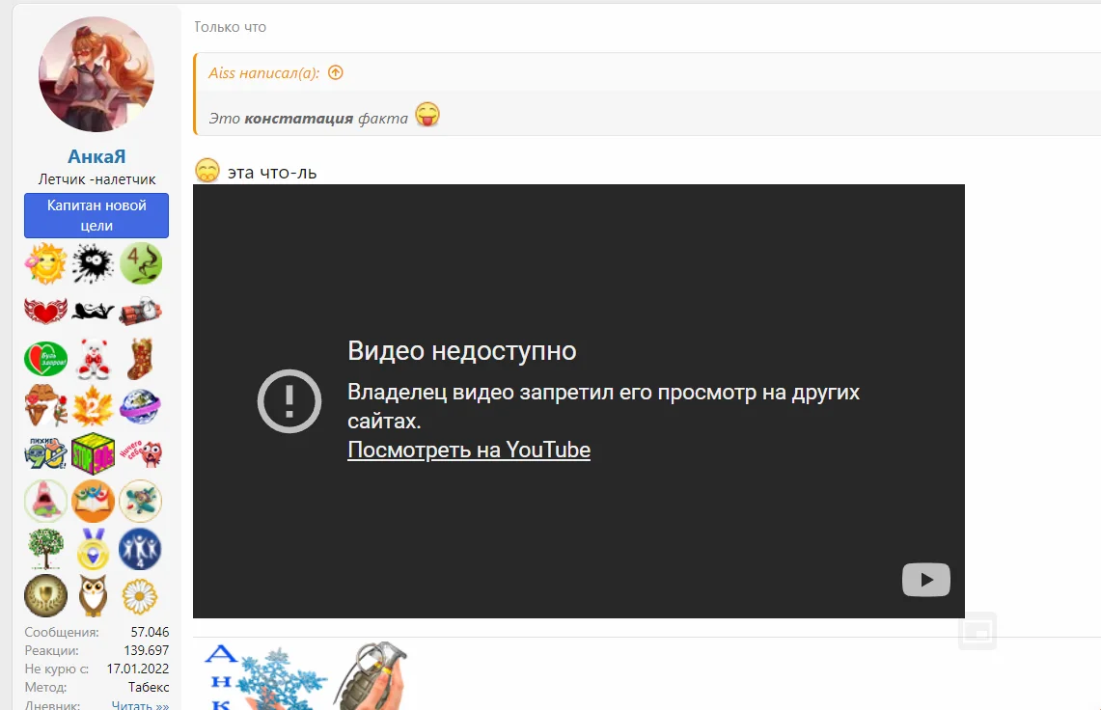Click the globe badge icon

pos(140,405)
